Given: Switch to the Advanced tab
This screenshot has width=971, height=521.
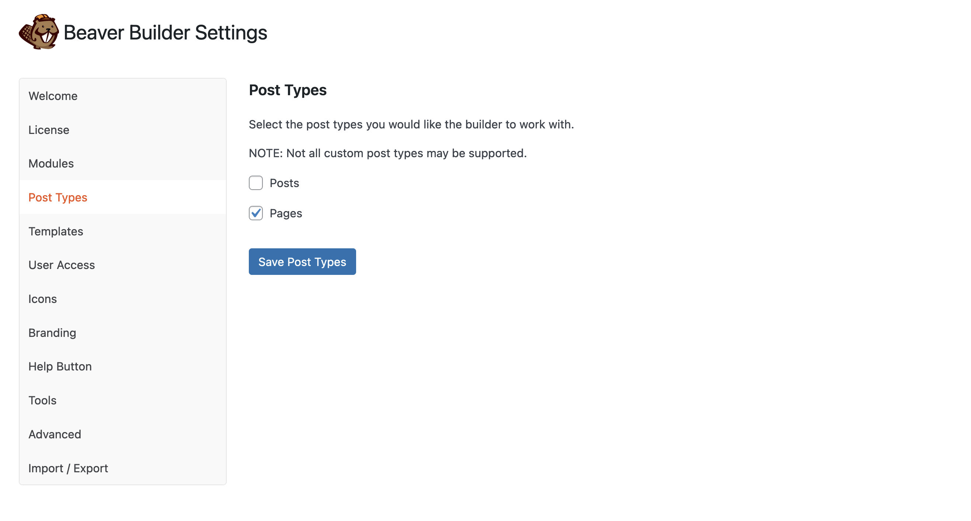Looking at the screenshot, I should coord(55,434).
